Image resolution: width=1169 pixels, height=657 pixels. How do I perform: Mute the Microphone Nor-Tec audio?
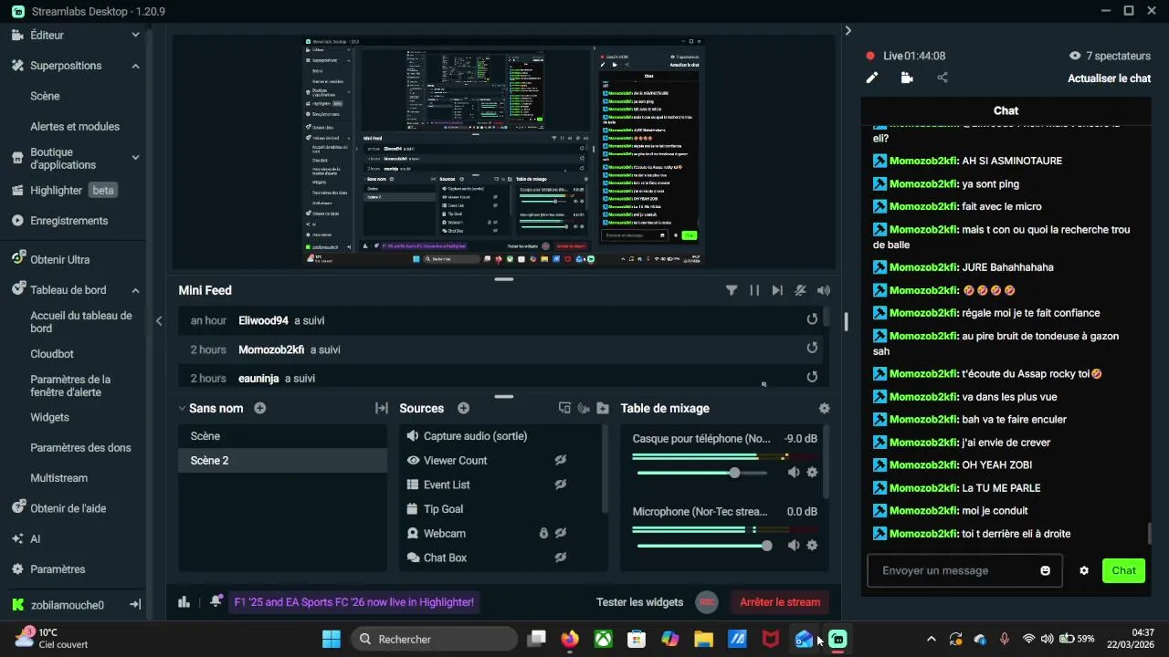(x=793, y=546)
